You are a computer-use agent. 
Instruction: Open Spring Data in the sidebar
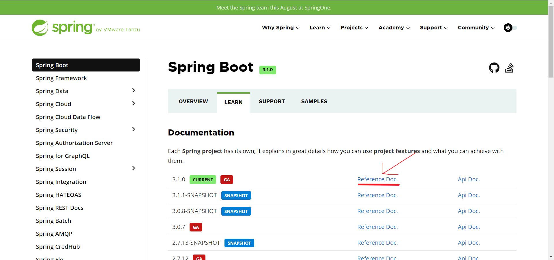(x=52, y=91)
